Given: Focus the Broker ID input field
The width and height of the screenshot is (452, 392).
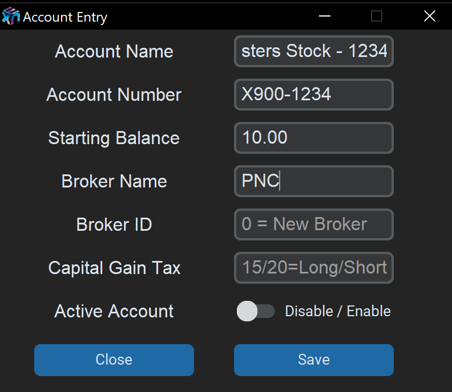Looking at the screenshot, I should [314, 224].
